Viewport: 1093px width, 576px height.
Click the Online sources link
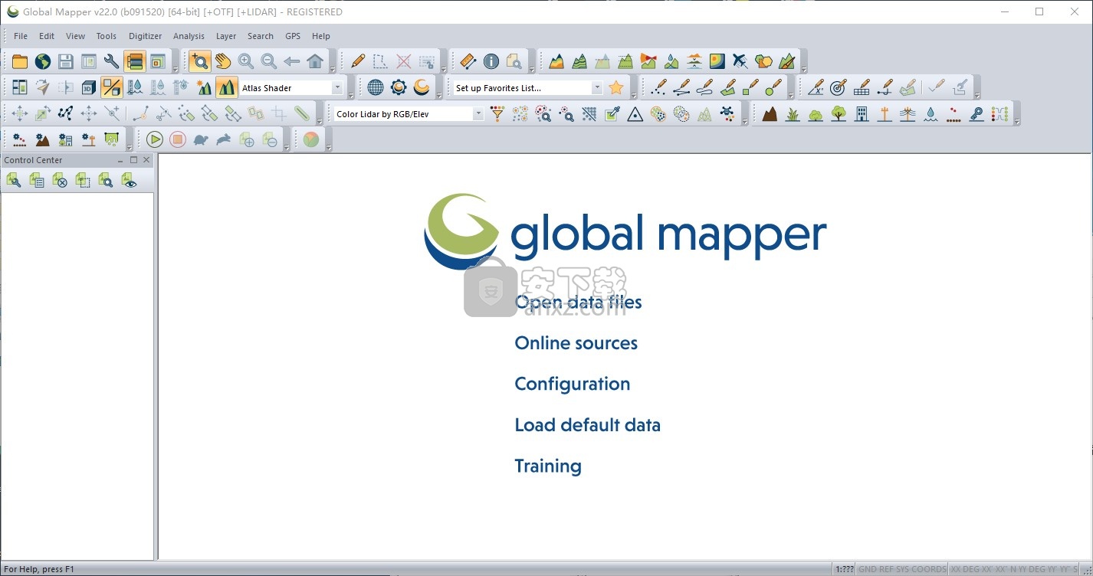point(576,343)
